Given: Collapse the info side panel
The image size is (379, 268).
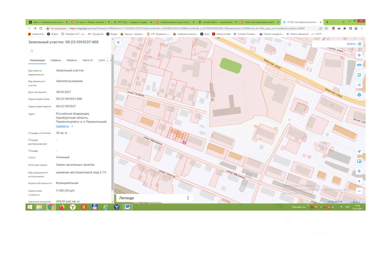Looking at the screenshot, I should [118, 42].
